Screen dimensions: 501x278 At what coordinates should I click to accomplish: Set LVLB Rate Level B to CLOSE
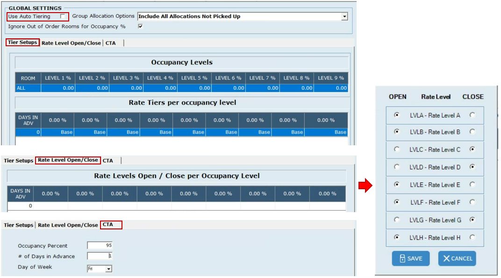pos(472,132)
